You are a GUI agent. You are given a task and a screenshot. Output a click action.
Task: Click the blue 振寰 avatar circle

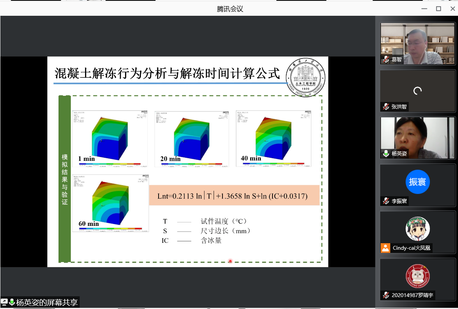418,182
